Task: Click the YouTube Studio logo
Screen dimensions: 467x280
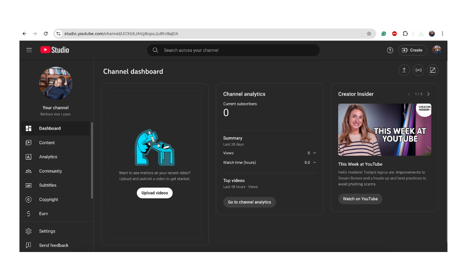Action: coord(55,50)
